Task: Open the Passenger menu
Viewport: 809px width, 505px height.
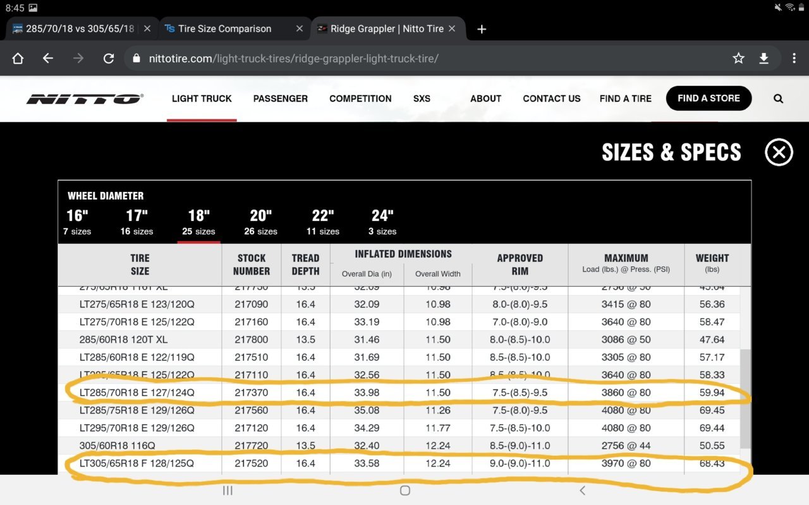Action: coord(280,98)
